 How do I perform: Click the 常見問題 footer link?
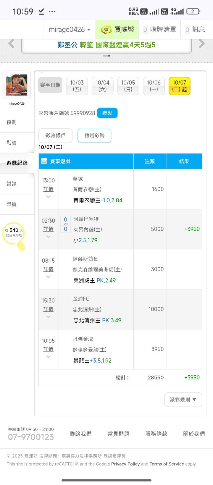click(x=118, y=434)
